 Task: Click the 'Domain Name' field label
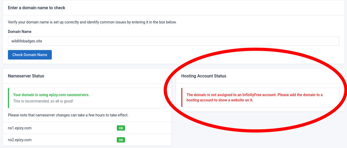(20, 32)
